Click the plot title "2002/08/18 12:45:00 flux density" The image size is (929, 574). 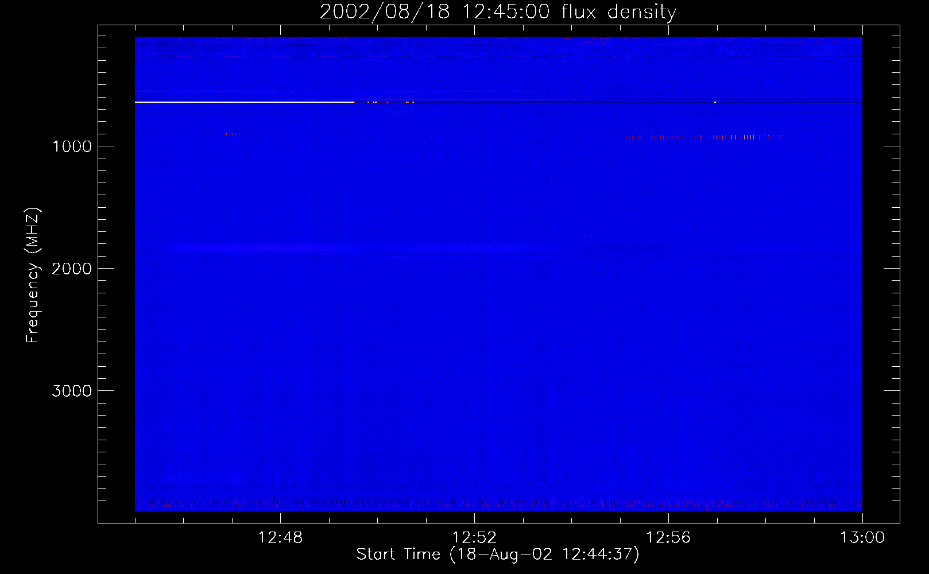(x=498, y=12)
